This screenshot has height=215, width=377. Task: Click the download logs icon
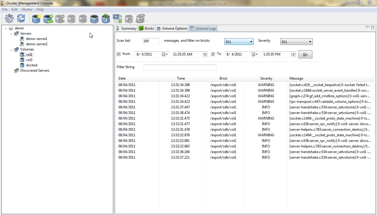point(117,19)
